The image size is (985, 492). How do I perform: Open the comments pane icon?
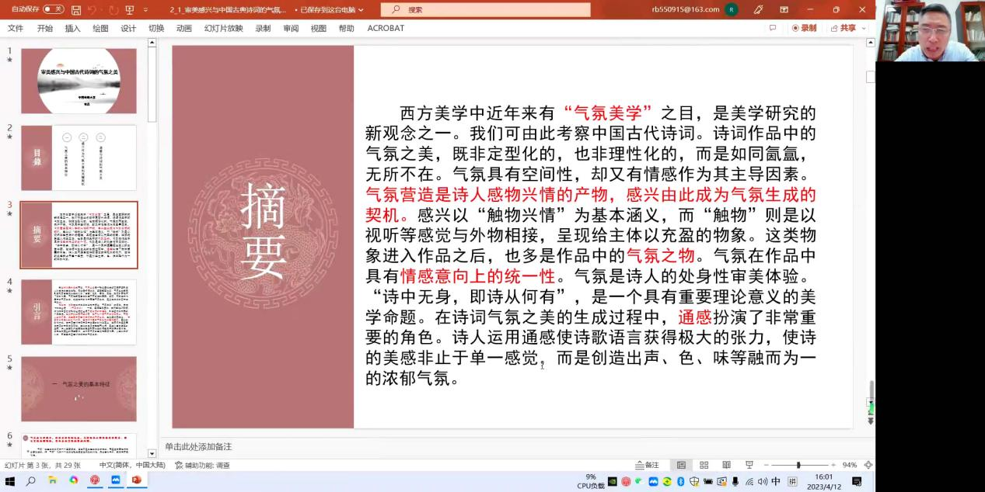[772, 28]
